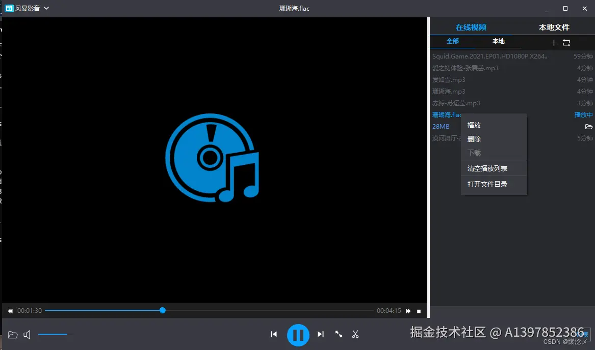
Task: Select the 全部 sub-tab
Action: (x=453, y=41)
